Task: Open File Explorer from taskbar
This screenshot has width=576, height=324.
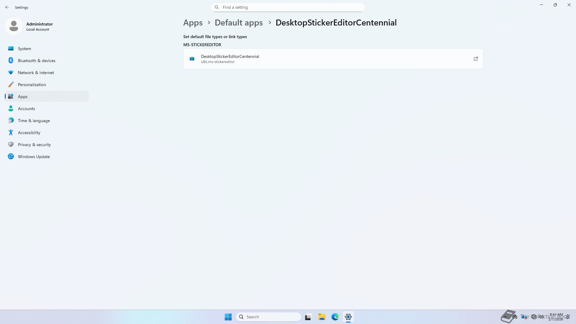Action: click(322, 317)
